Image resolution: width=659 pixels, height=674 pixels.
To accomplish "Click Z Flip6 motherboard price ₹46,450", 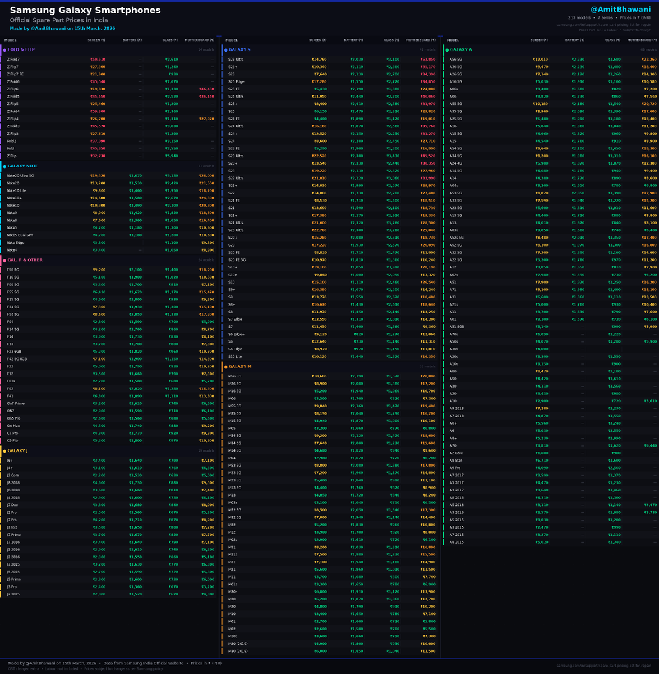I will coord(206,89).
